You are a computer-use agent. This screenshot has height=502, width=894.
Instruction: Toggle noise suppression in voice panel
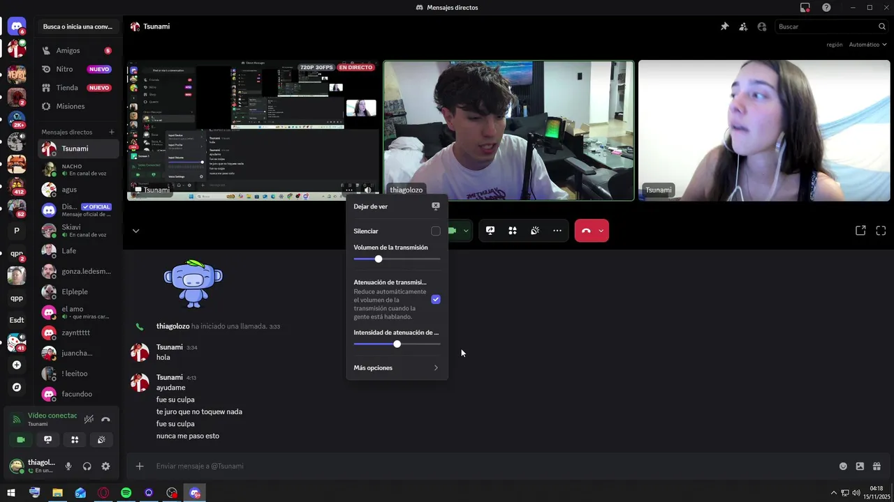(x=89, y=419)
